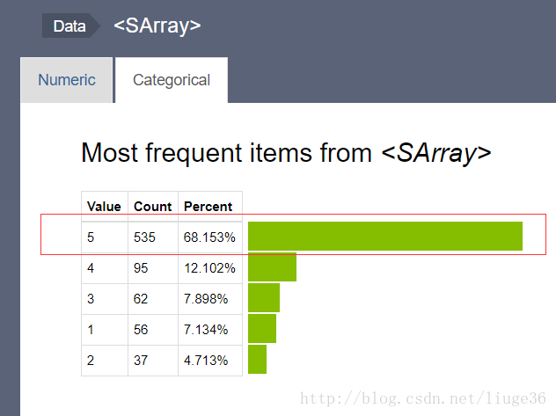Select the percent cell 68.153%
This screenshot has width=556, height=416.
click(x=210, y=237)
